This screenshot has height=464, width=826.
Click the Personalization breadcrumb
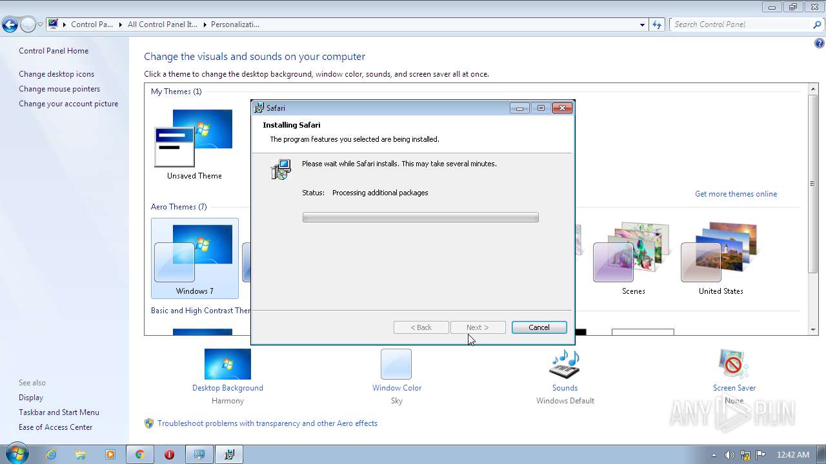pos(235,24)
